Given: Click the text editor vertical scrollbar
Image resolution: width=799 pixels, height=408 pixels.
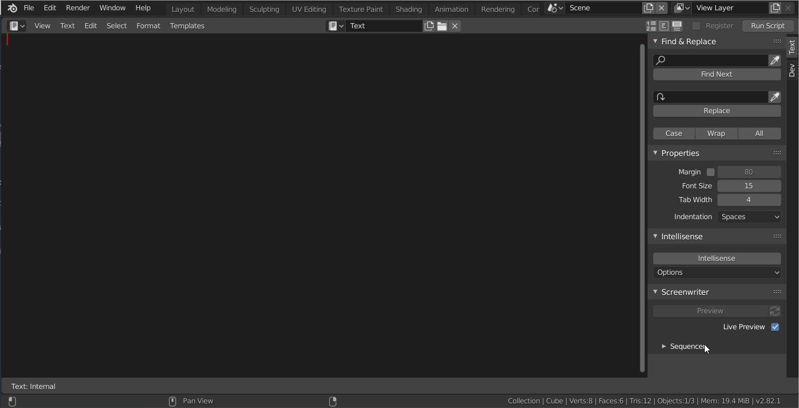Looking at the screenshot, I should click(x=642, y=208).
